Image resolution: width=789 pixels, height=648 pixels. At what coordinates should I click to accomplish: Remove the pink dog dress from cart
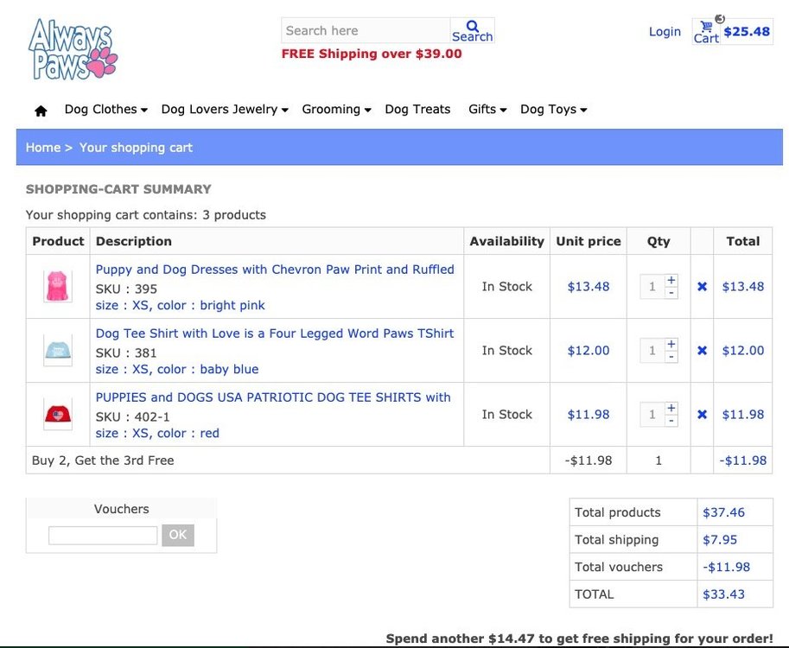click(702, 287)
